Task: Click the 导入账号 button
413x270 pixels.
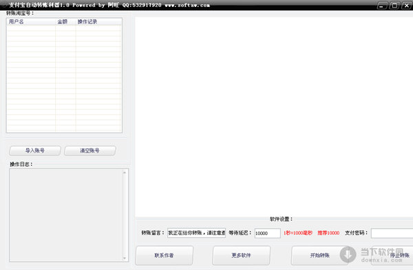Action: coord(35,150)
